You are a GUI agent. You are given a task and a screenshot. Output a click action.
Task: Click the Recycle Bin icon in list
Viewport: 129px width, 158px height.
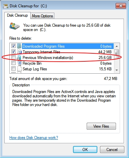pos(20,63)
